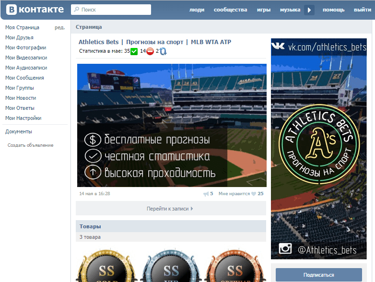Click the 3 товара count text
Screen dimensions: 375x282
point(90,237)
